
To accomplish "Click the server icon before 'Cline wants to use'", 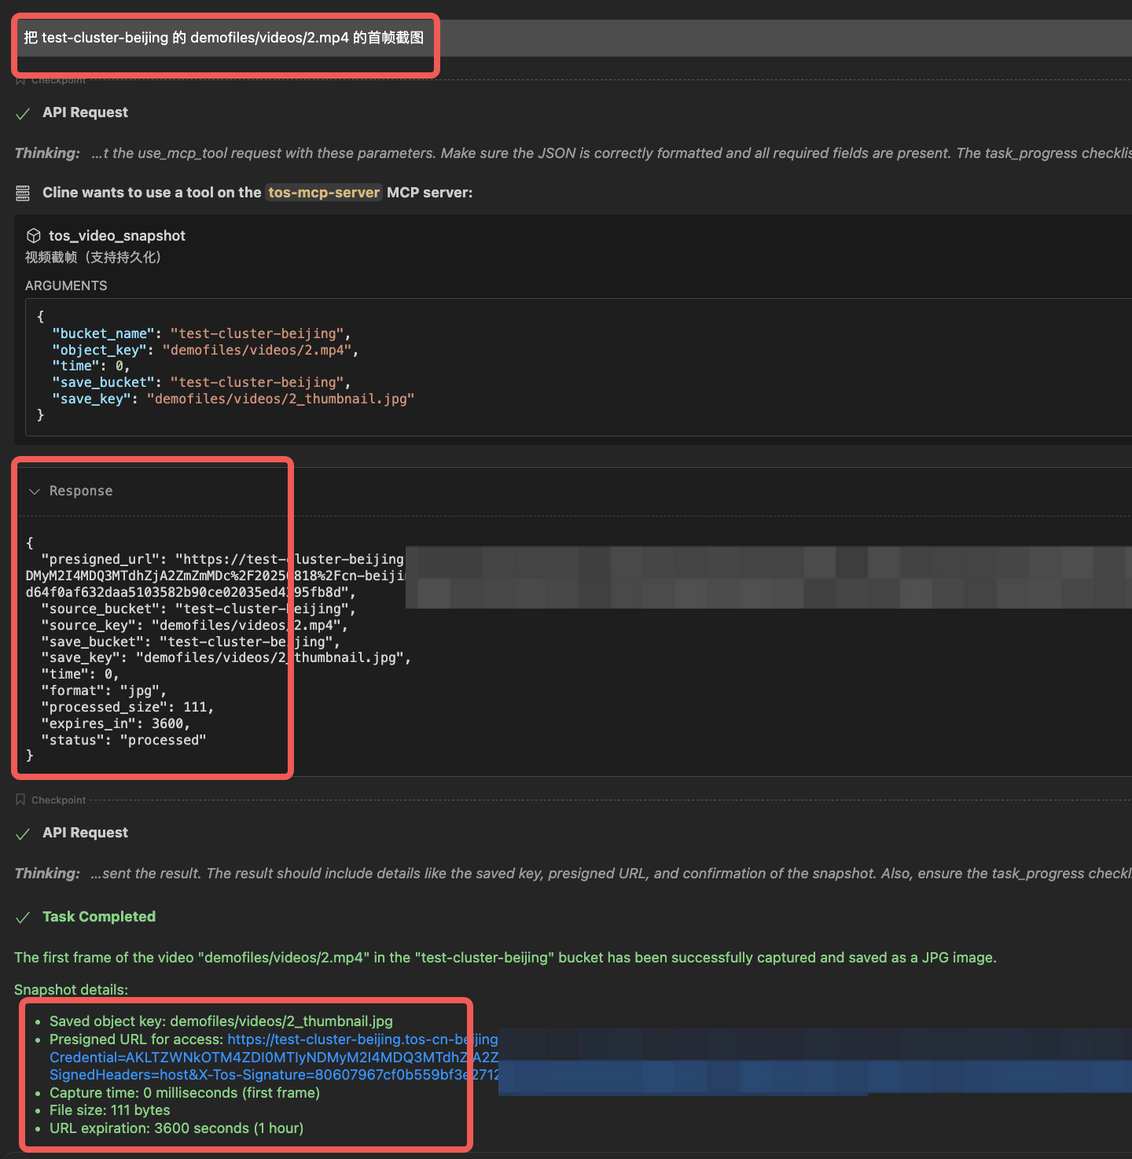I will (23, 193).
